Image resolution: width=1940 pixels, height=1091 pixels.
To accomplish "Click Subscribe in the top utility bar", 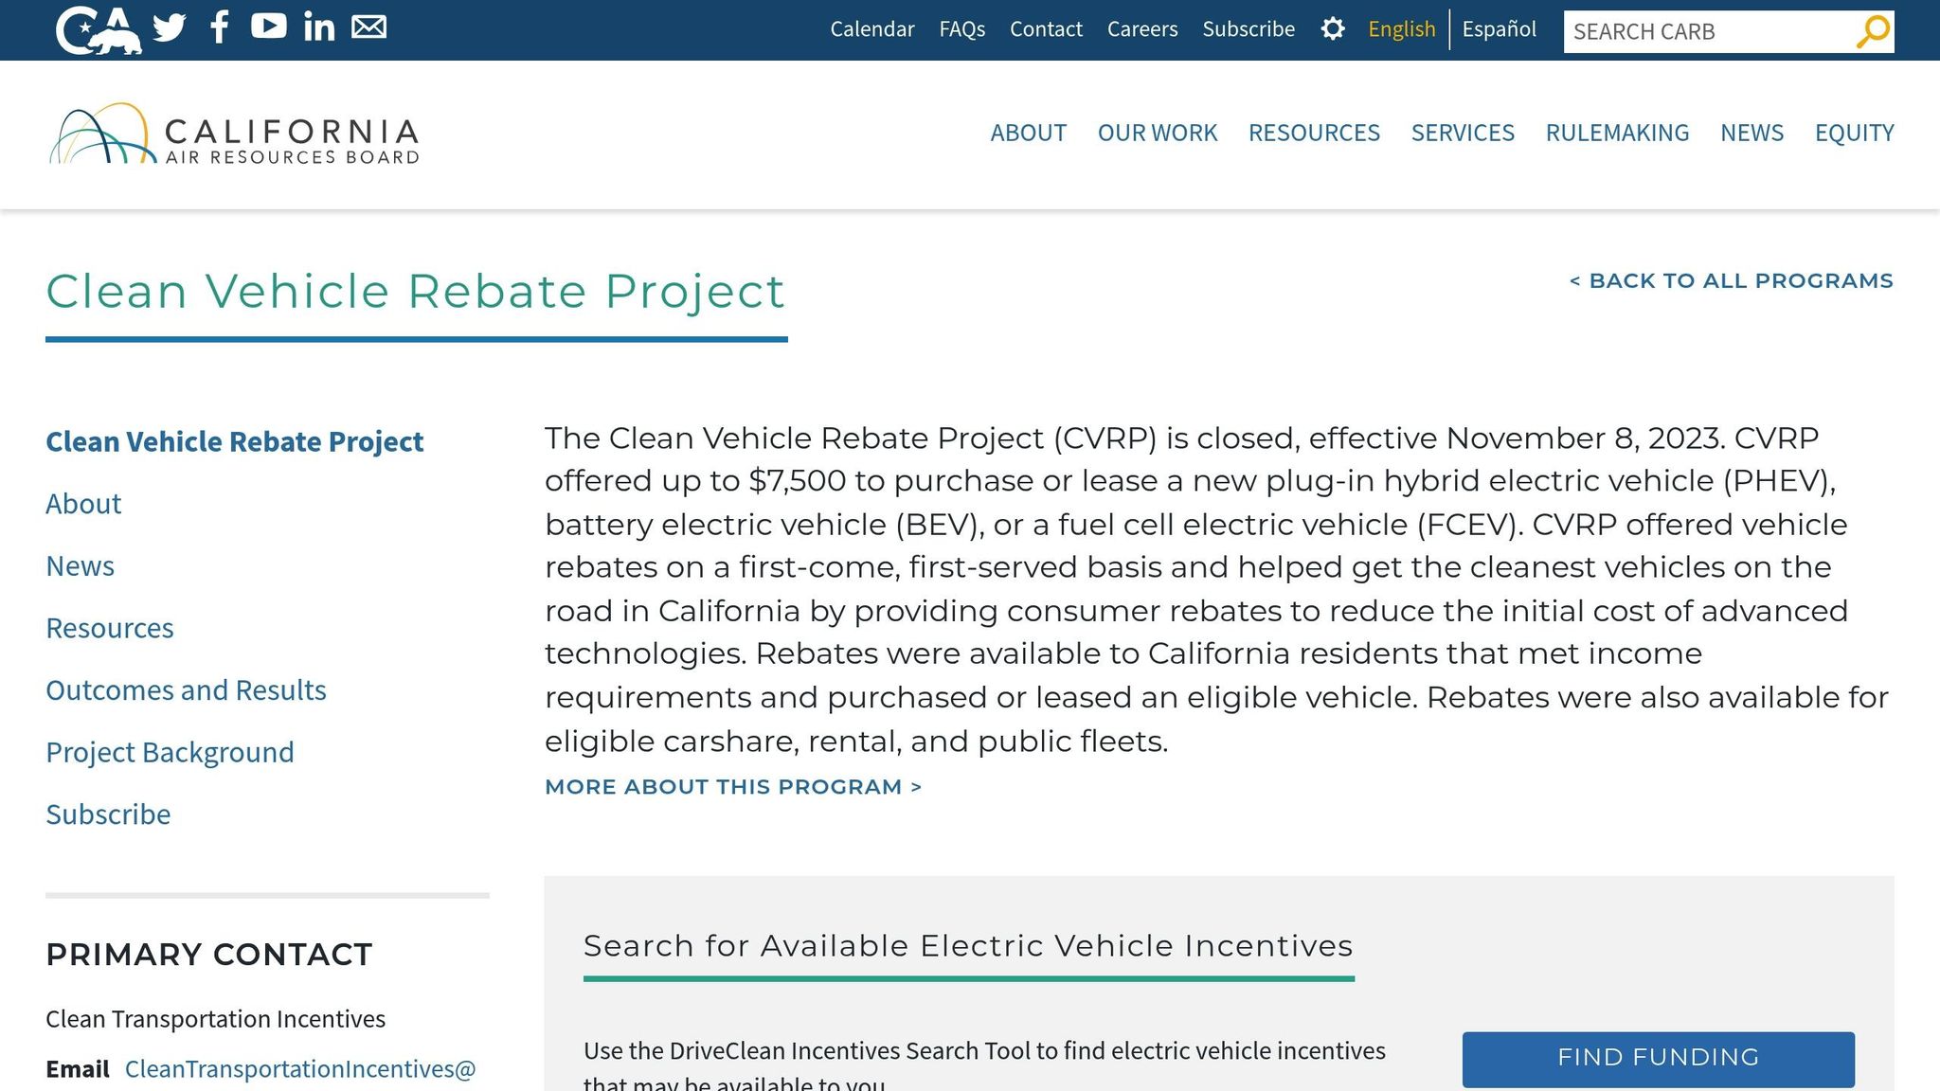I will (x=1248, y=29).
